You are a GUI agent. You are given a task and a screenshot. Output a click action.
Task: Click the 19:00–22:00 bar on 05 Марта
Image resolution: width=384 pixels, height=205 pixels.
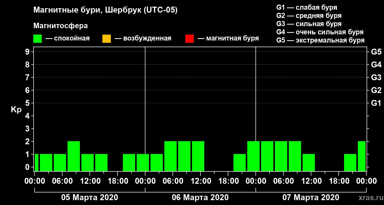(129, 162)
